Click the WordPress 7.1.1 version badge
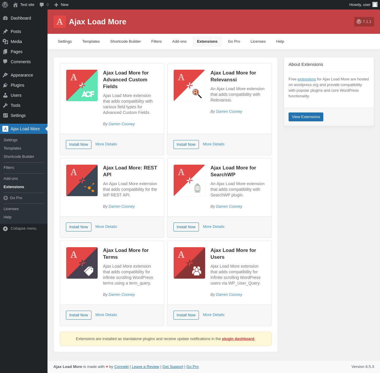 (364, 22)
